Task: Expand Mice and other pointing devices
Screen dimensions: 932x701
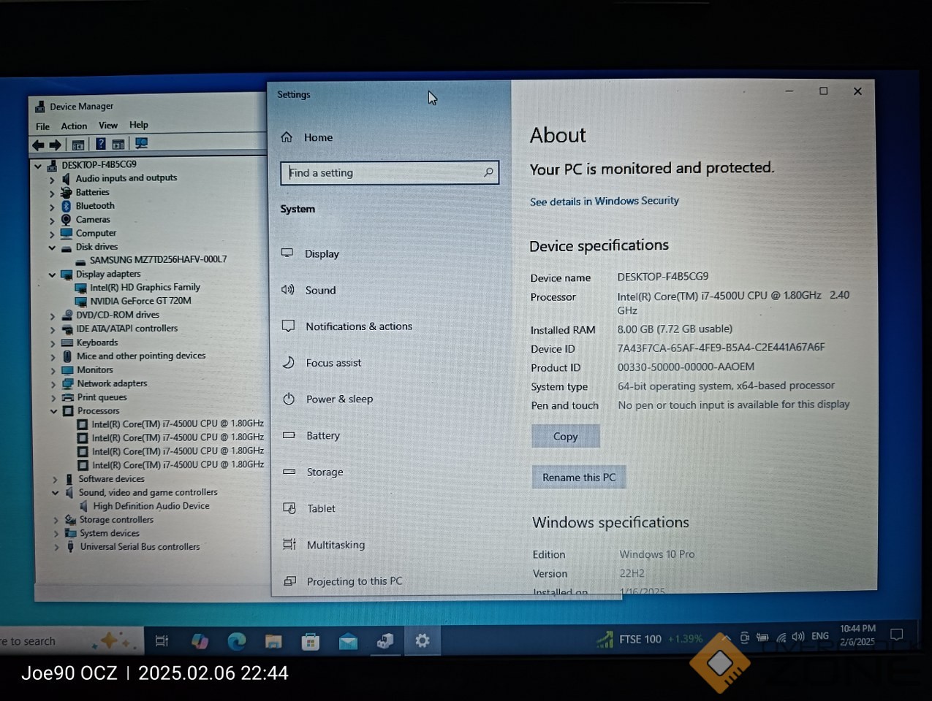Action: coord(53,357)
